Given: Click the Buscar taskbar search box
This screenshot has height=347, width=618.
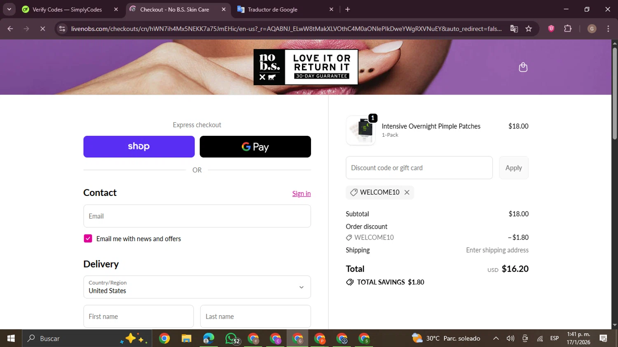Looking at the screenshot, I should [x=87, y=338].
